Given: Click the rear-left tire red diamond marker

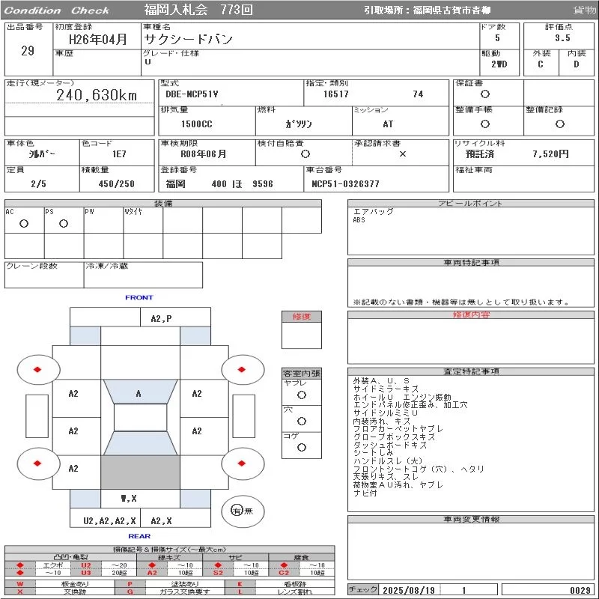Looking at the screenshot, I should point(37,463).
